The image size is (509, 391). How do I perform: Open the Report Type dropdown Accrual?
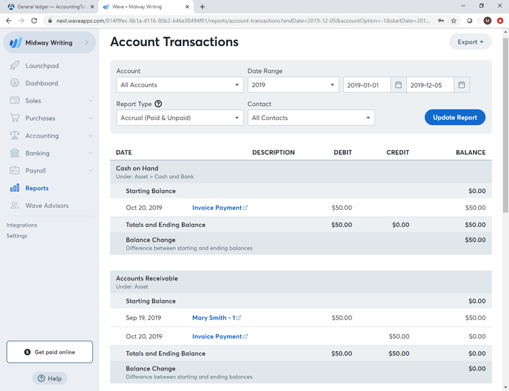180,117
